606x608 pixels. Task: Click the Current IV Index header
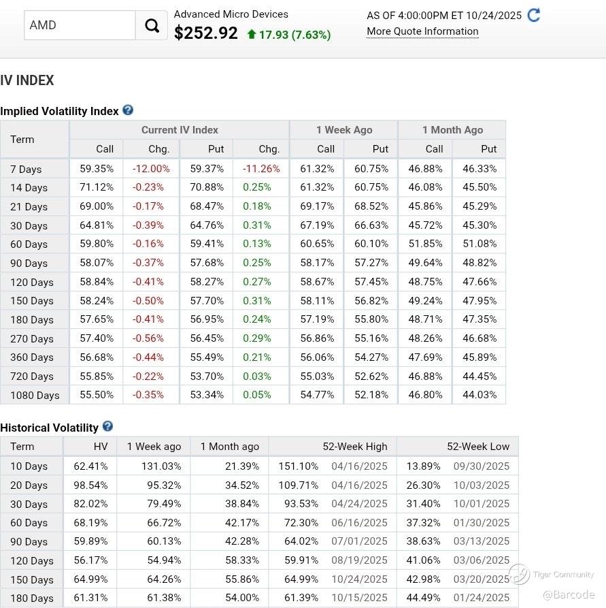point(180,130)
